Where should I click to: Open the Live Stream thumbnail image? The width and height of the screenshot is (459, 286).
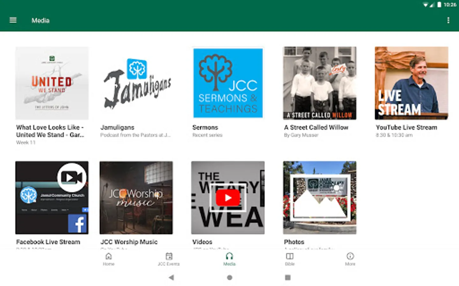pos(412,83)
